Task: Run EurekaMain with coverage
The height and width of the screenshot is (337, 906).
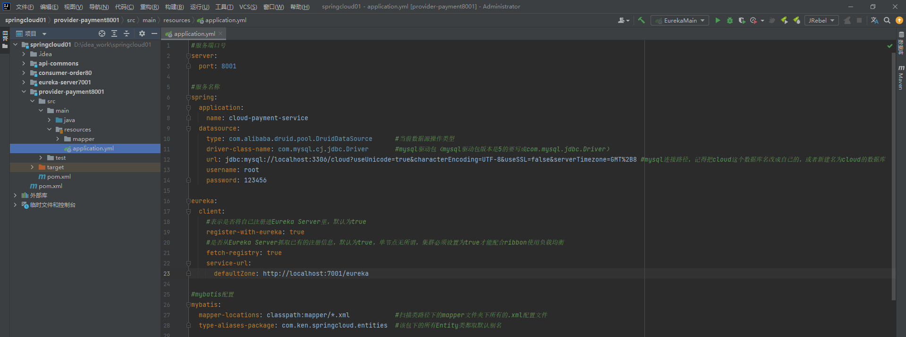Action: click(x=742, y=20)
